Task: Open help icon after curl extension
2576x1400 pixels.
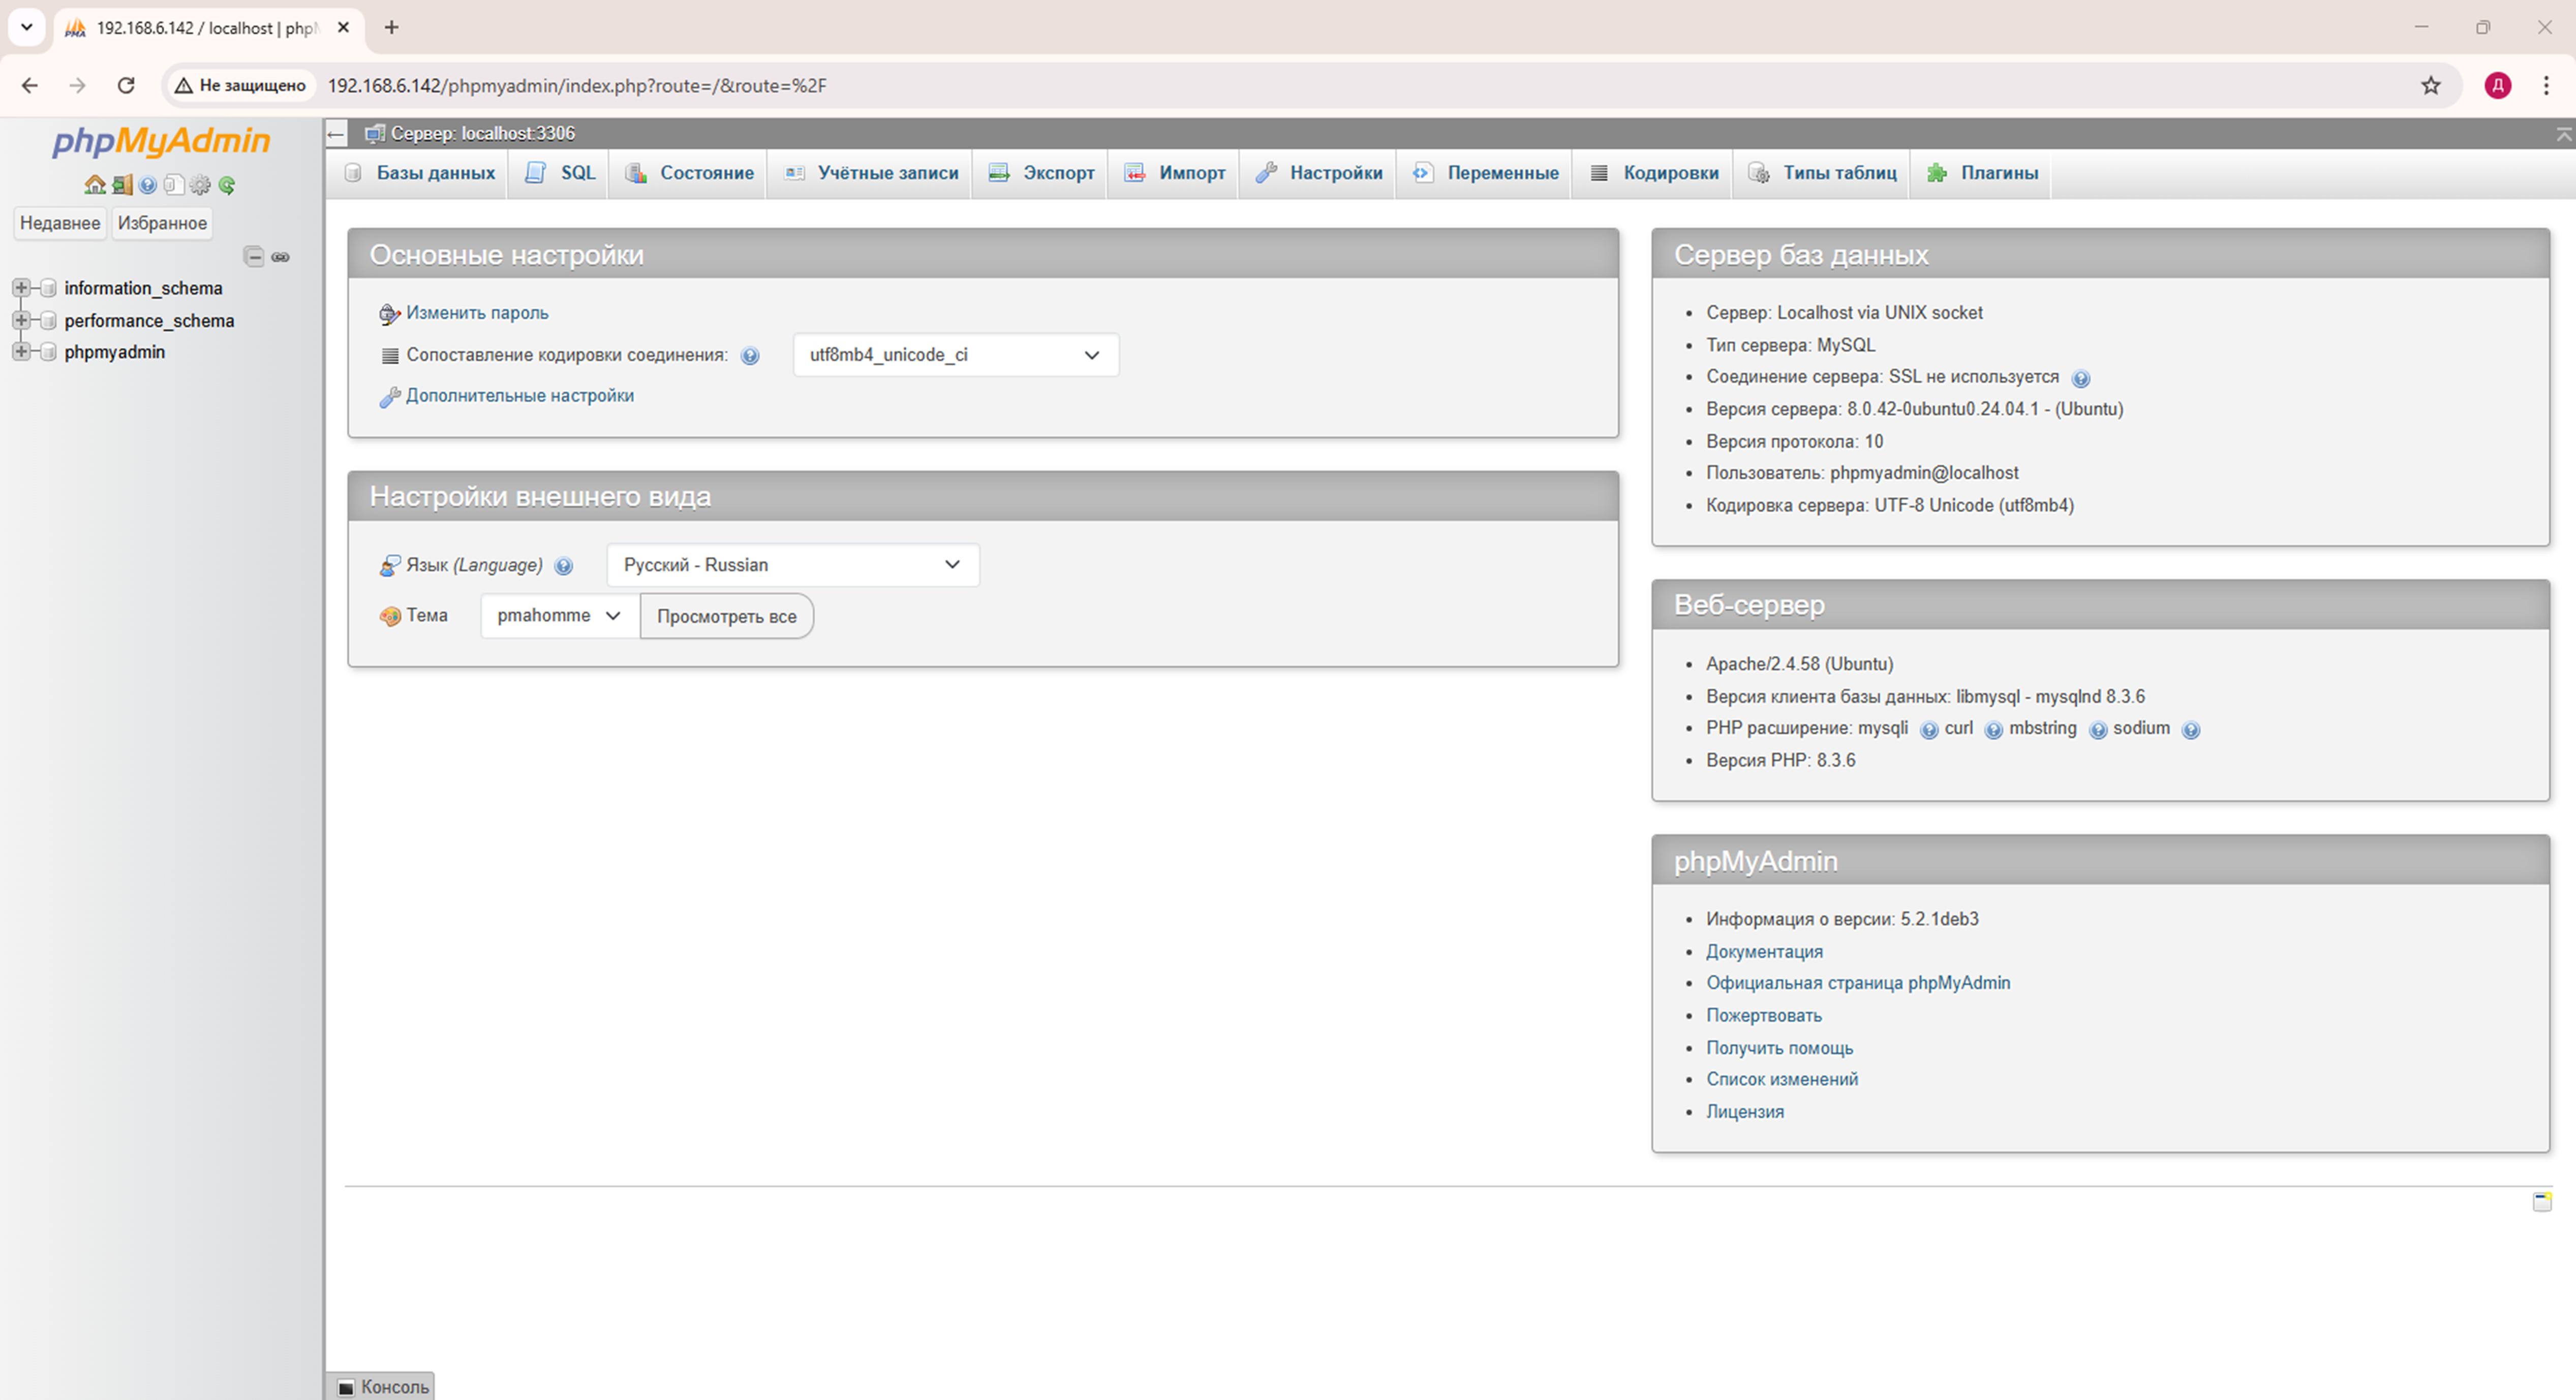Action: click(x=1993, y=730)
